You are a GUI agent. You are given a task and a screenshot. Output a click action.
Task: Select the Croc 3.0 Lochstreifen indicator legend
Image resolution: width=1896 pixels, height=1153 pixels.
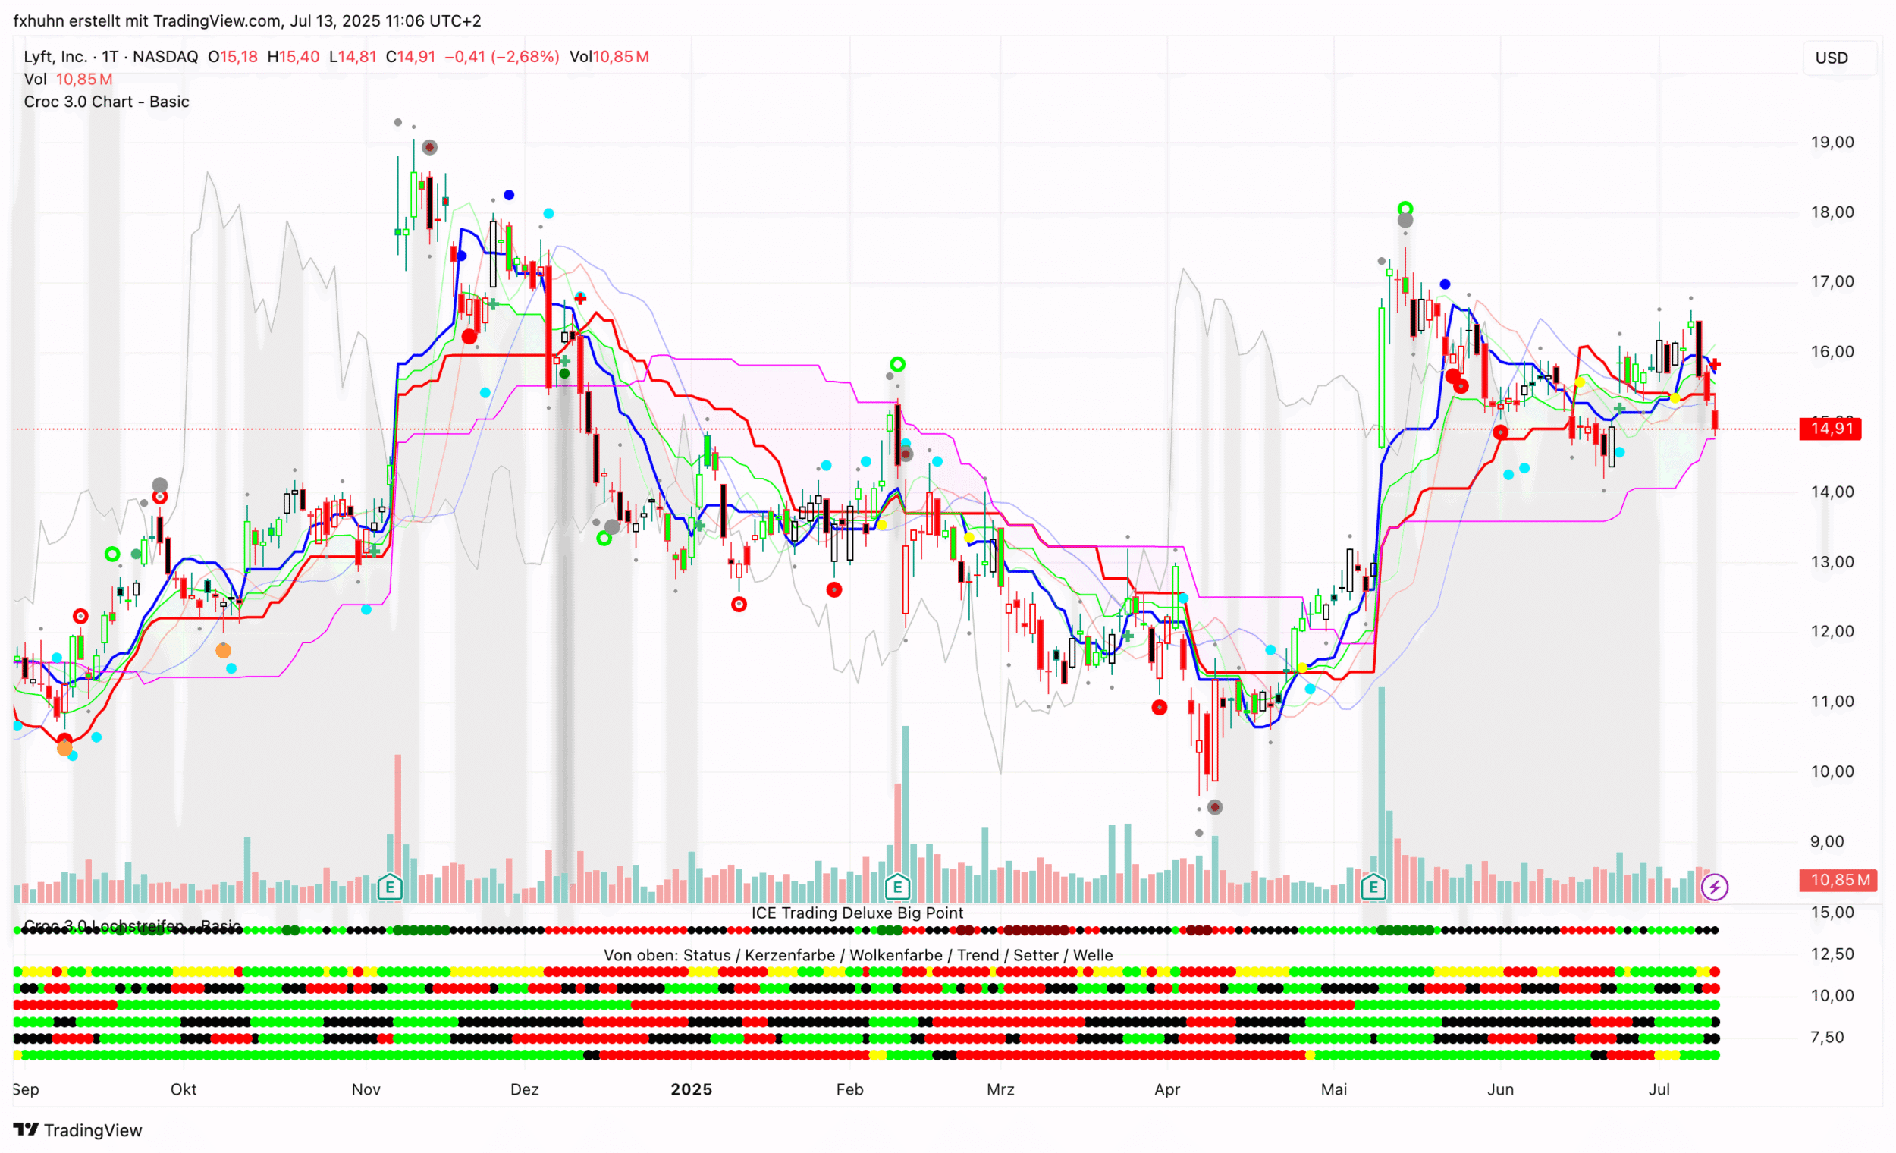pyautogui.click(x=133, y=925)
